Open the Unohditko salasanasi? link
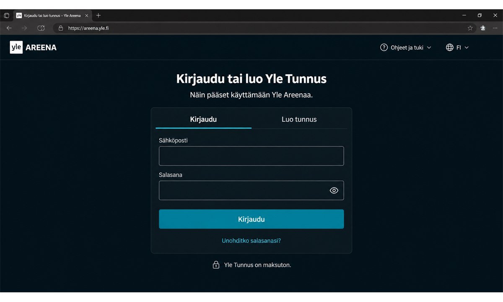The height and width of the screenshot is (302, 503). tap(251, 241)
